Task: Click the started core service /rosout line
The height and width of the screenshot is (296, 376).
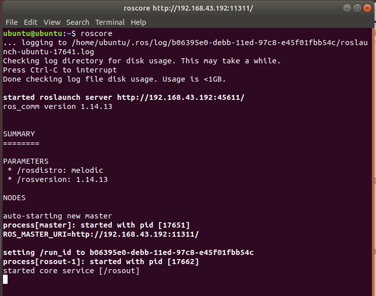Action: point(71,271)
